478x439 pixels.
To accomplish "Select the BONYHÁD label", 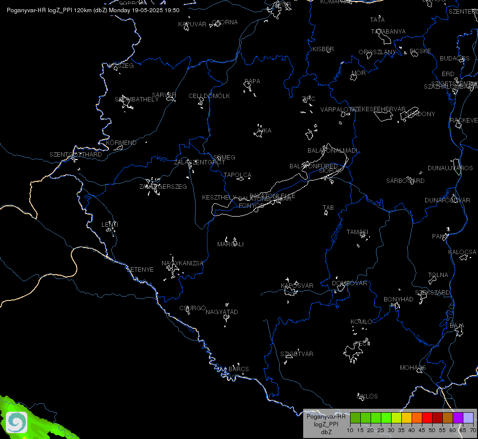I will (x=398, y=299).
